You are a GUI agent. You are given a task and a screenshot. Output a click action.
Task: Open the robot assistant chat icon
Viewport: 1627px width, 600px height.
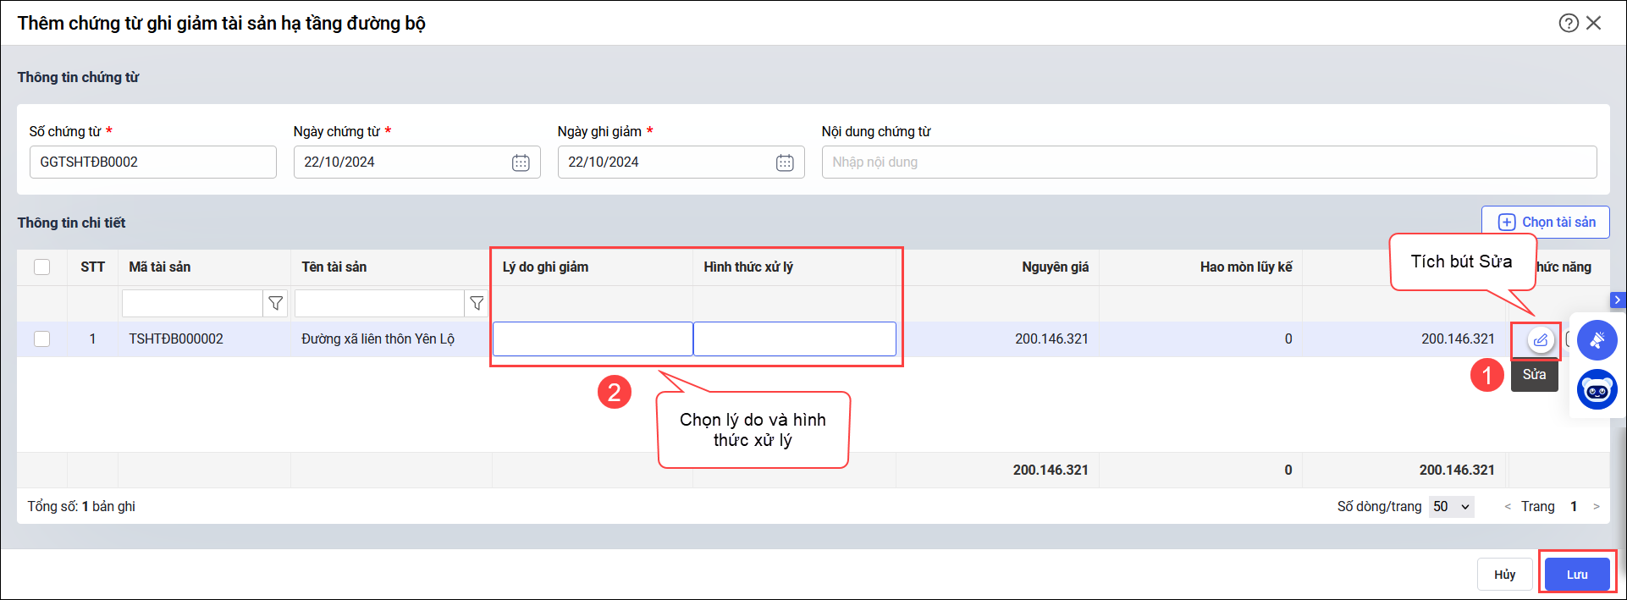click(x=1597, y=390)
